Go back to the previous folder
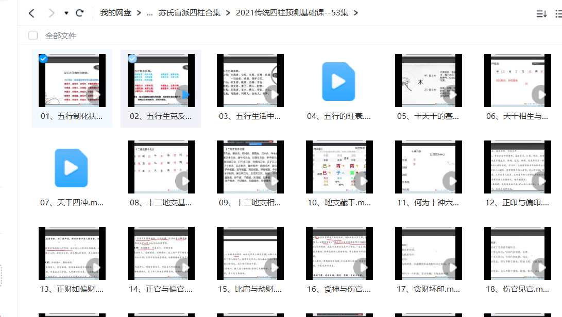562x317 pixels. (x=31, y=13)
